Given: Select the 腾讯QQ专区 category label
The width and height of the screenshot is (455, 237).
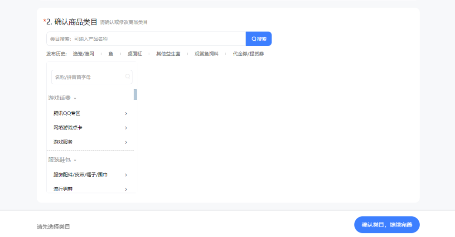Looking at the screenshot, I should [x=67, y=113].
